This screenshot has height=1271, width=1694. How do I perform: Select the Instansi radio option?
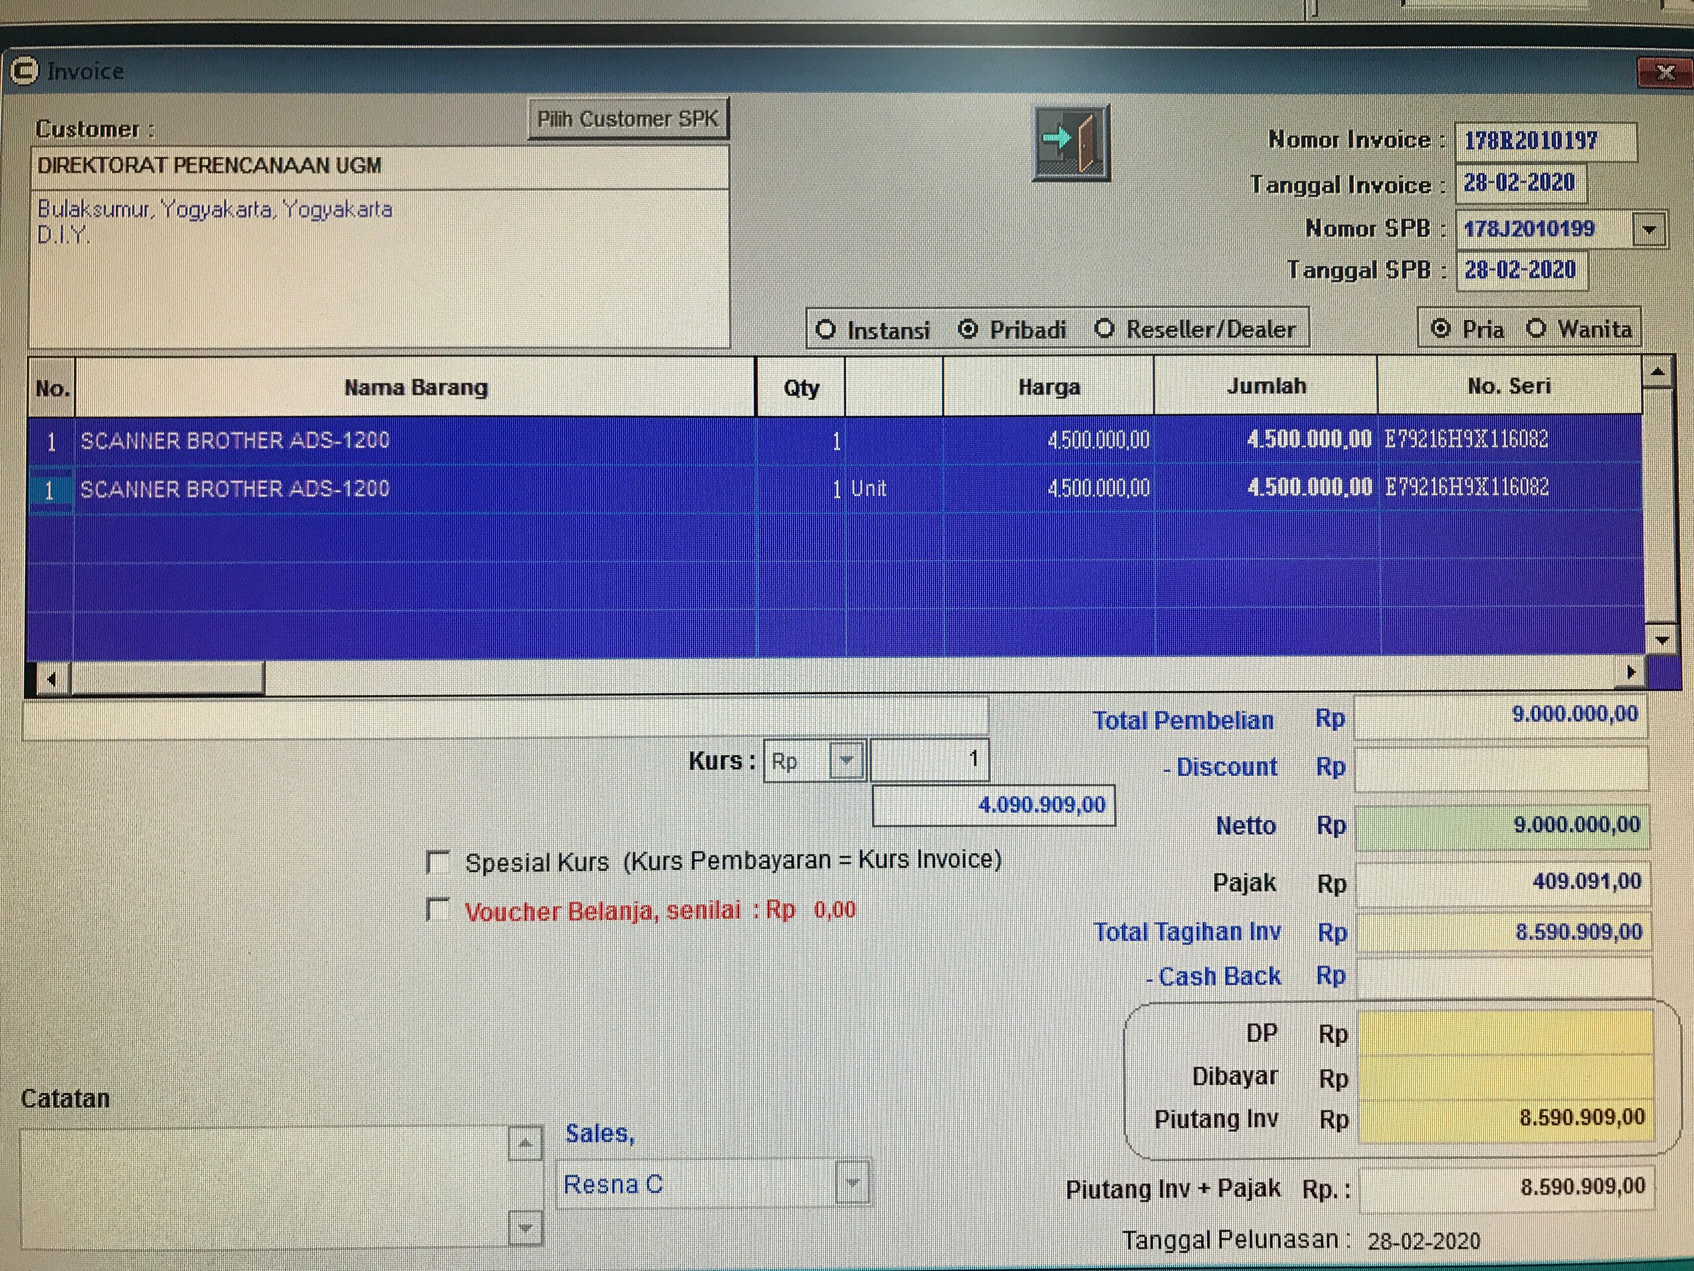coord(825,330)
